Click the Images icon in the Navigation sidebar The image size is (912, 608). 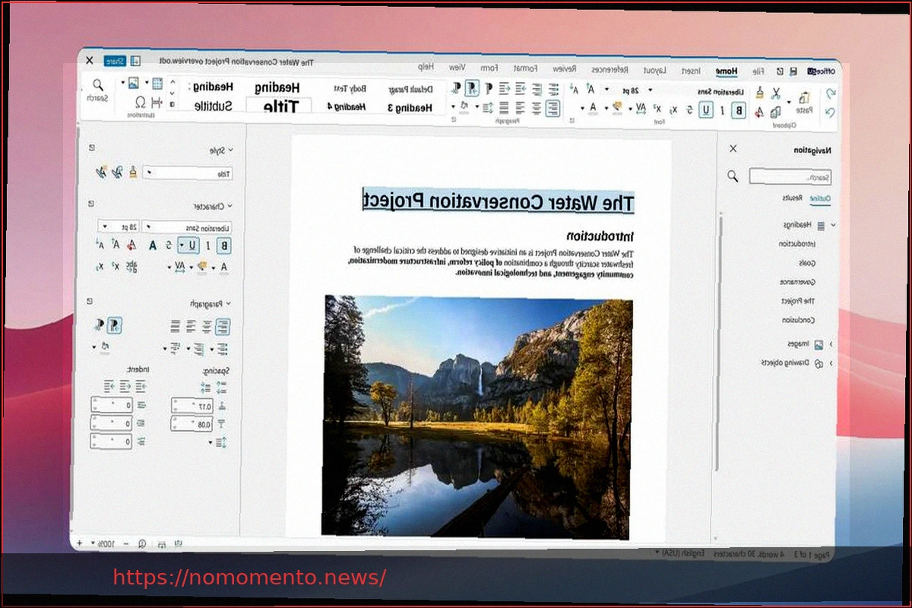point(819,344)
